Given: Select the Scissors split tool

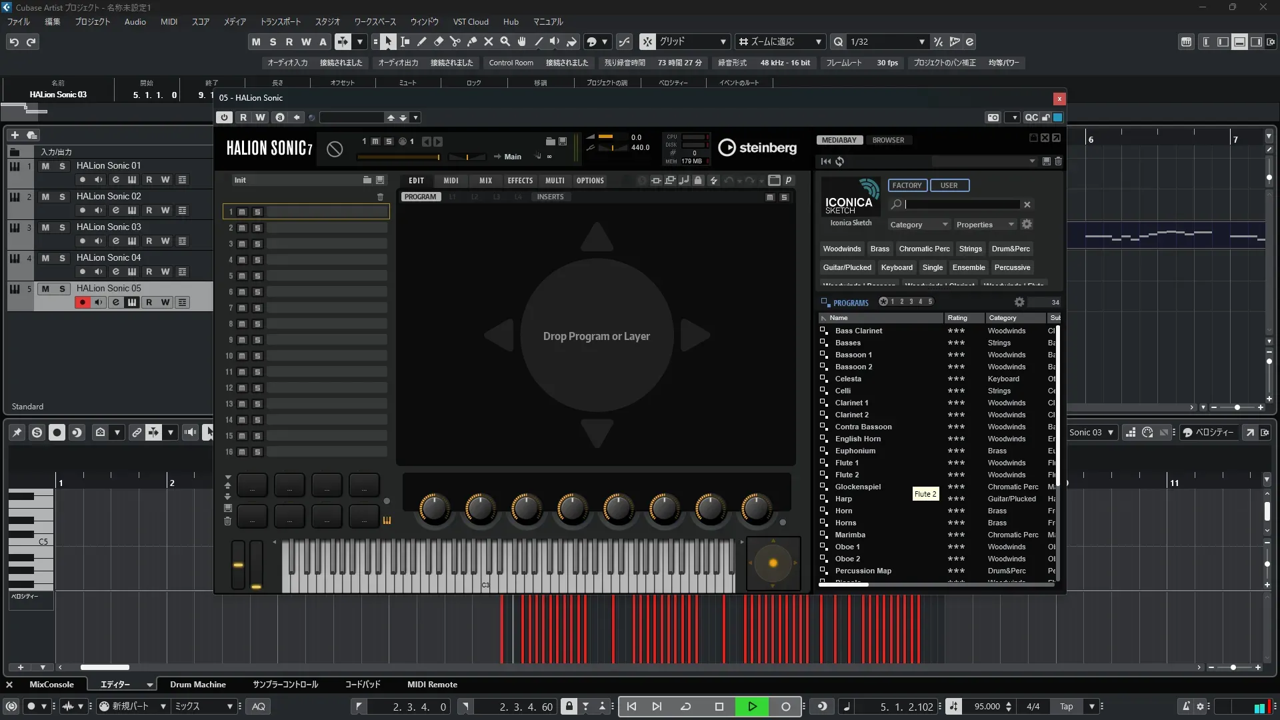Looking at the screenshot, I should coord(455,42).
